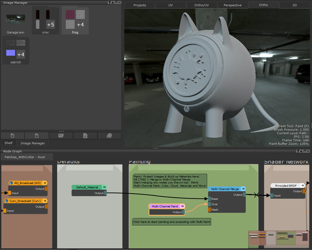The width and height of the screenshot is (312, 250).
Task: Click the help icon on Image Manager panel
Action: click(110, 2)
